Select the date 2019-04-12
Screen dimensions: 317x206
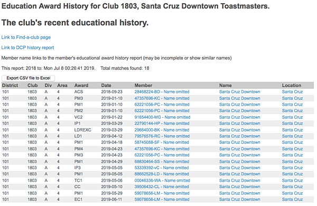click(x=112, y=136)
